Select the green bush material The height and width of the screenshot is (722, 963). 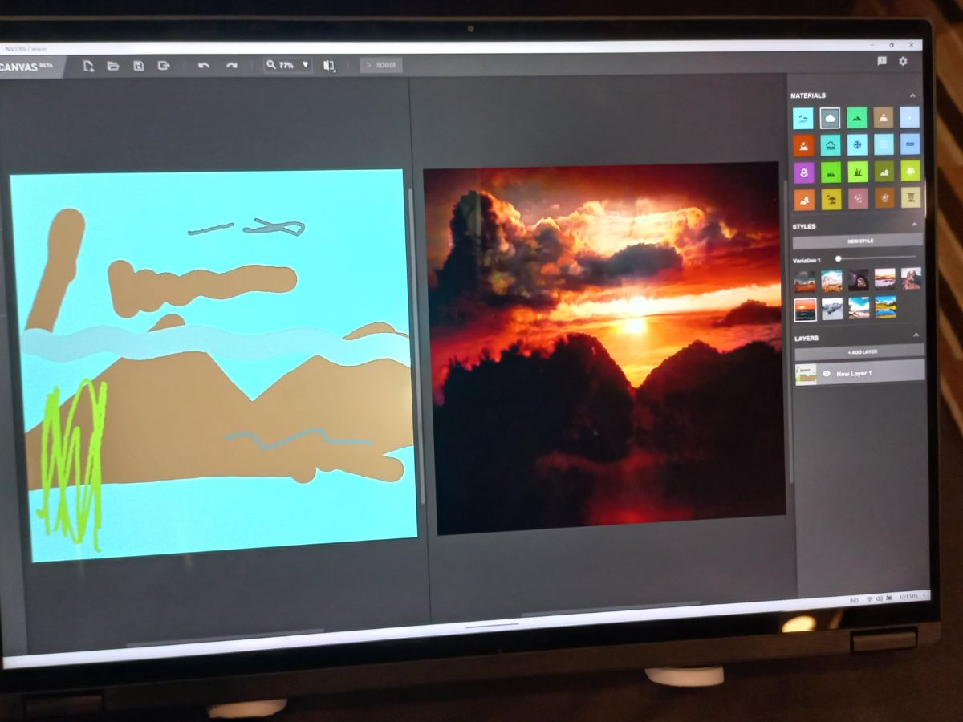pos(831,172)
